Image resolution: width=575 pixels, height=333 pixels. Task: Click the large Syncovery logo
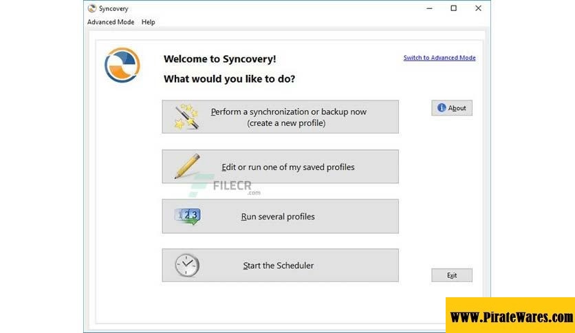122,65
